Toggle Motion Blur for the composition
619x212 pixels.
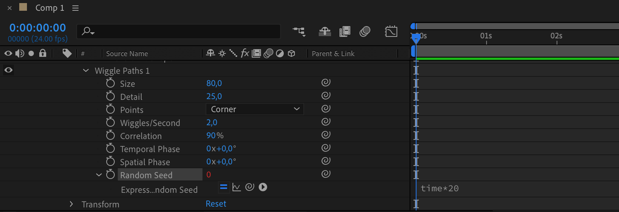[x=365, y=31]
